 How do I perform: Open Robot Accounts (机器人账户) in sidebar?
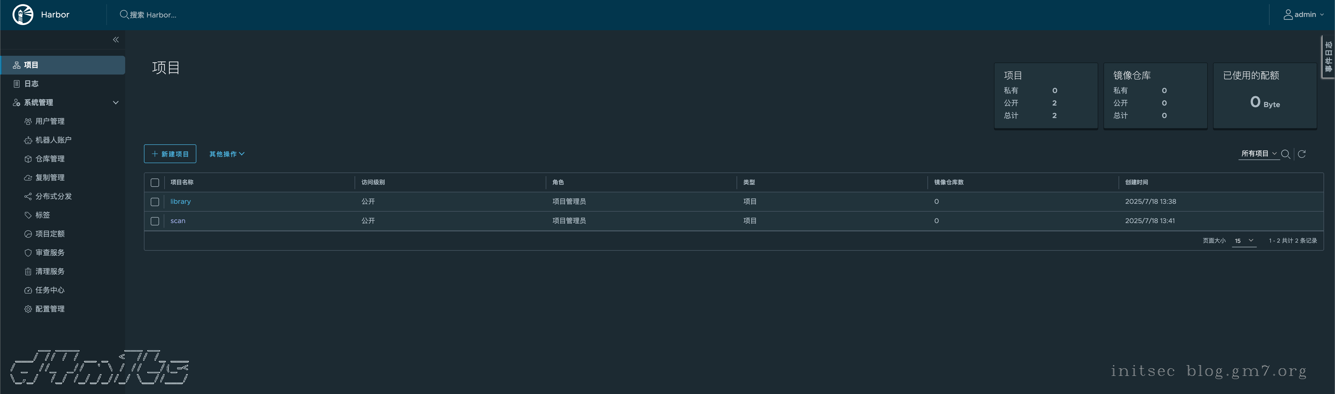point(53,140)
